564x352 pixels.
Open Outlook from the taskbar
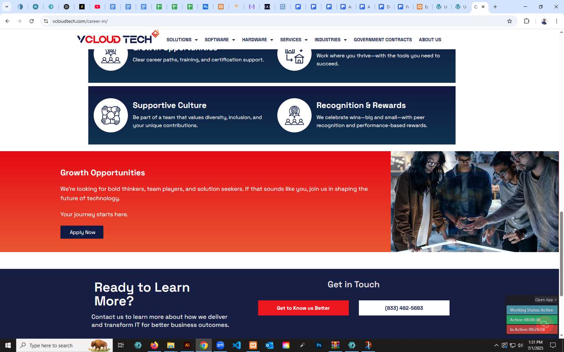(x=270, y=345)
